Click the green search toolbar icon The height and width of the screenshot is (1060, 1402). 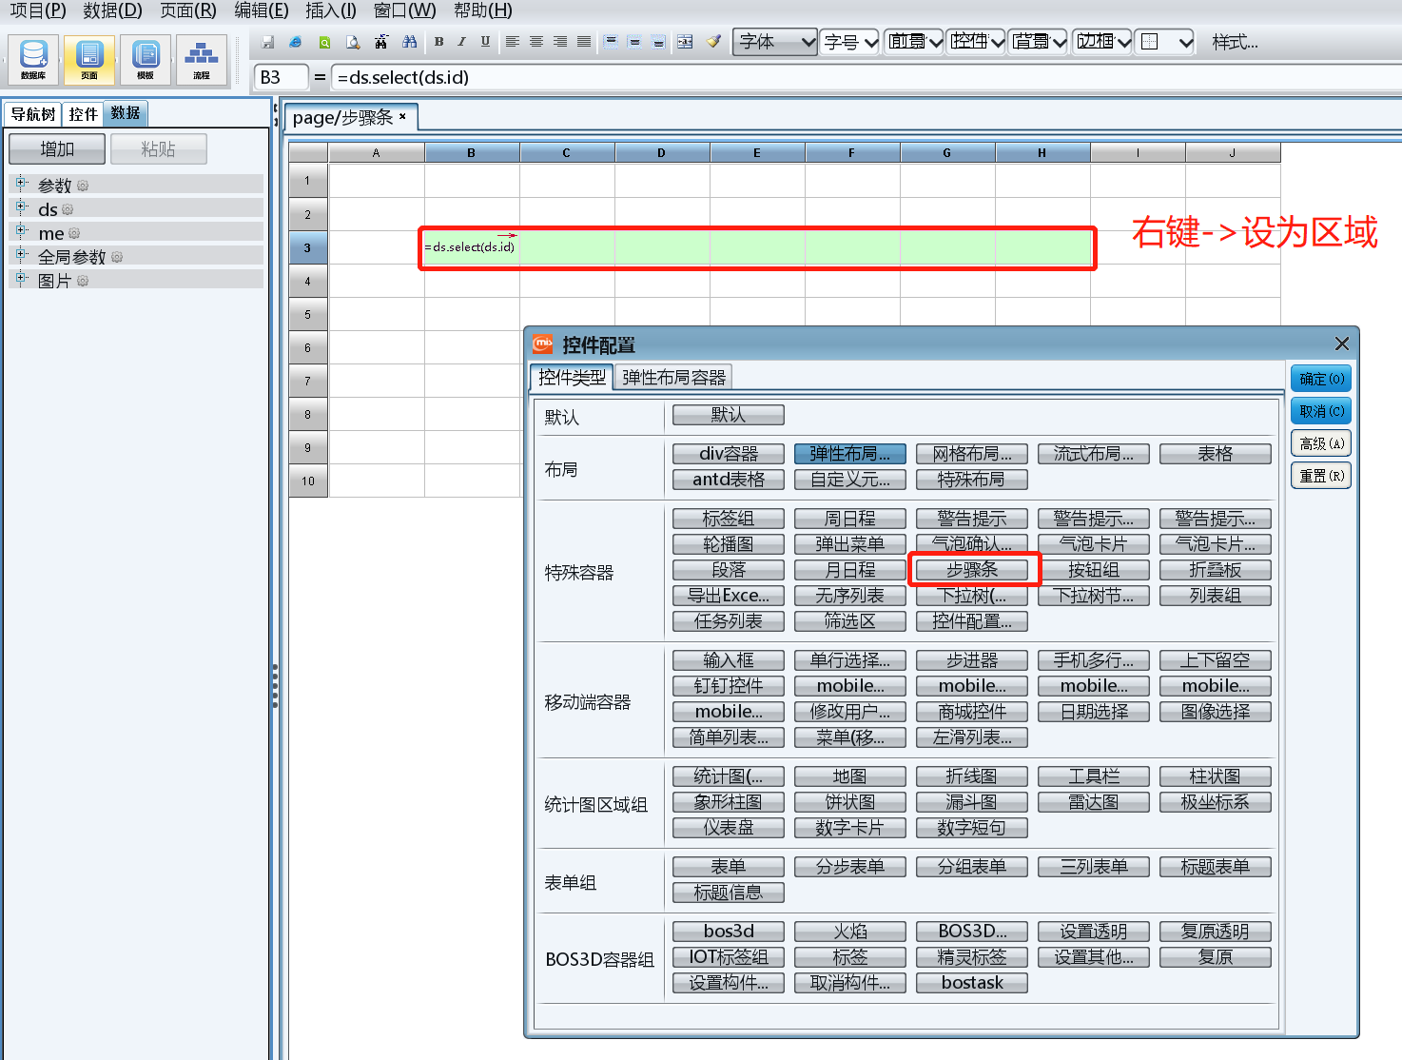[324, 42]
